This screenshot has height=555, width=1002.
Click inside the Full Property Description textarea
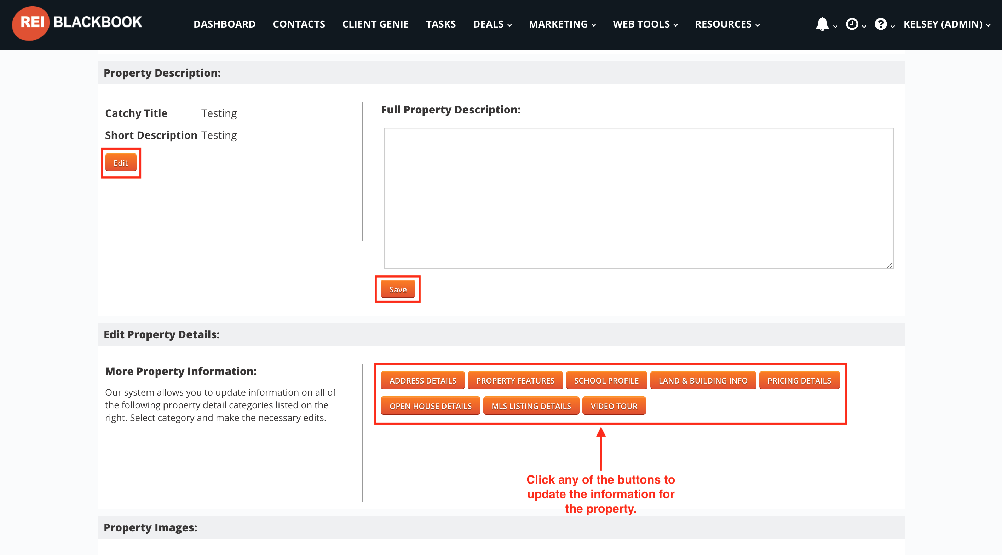[x=639, y=198]
